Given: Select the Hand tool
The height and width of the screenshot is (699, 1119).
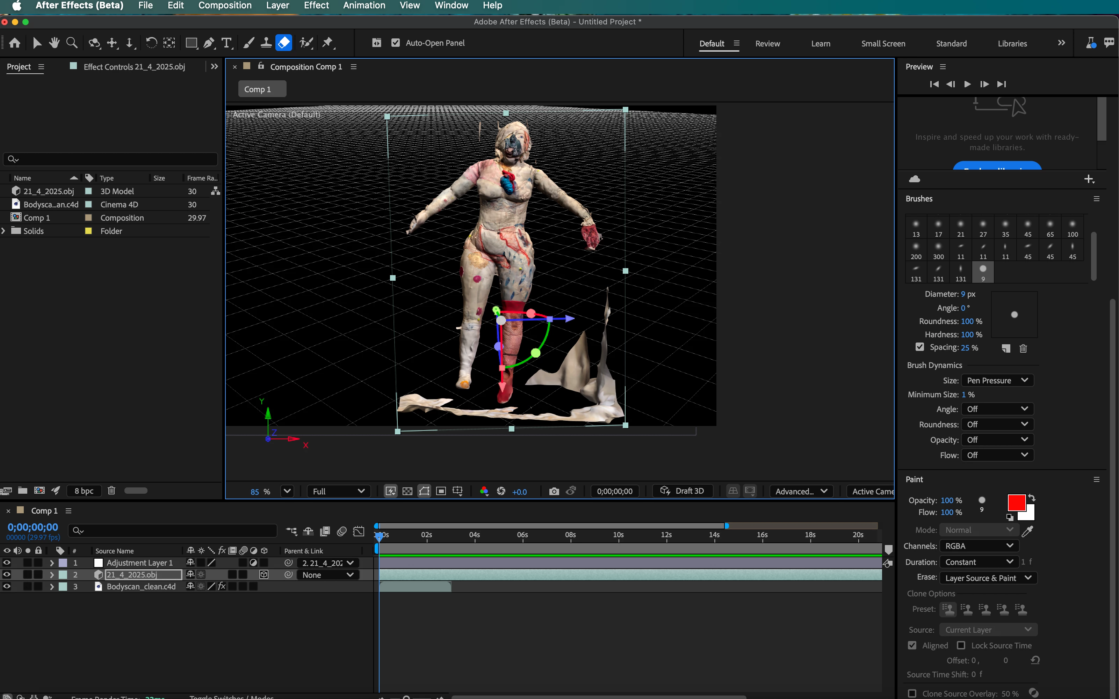Looking at the screenshot, I should 55,43.
